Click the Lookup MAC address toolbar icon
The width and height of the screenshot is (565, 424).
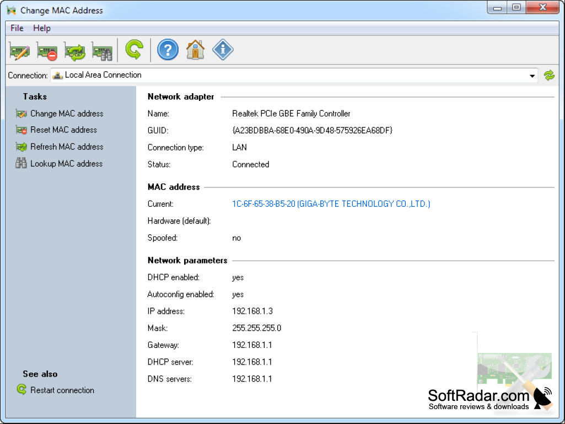pyautogui.click(x=103, y=50)
